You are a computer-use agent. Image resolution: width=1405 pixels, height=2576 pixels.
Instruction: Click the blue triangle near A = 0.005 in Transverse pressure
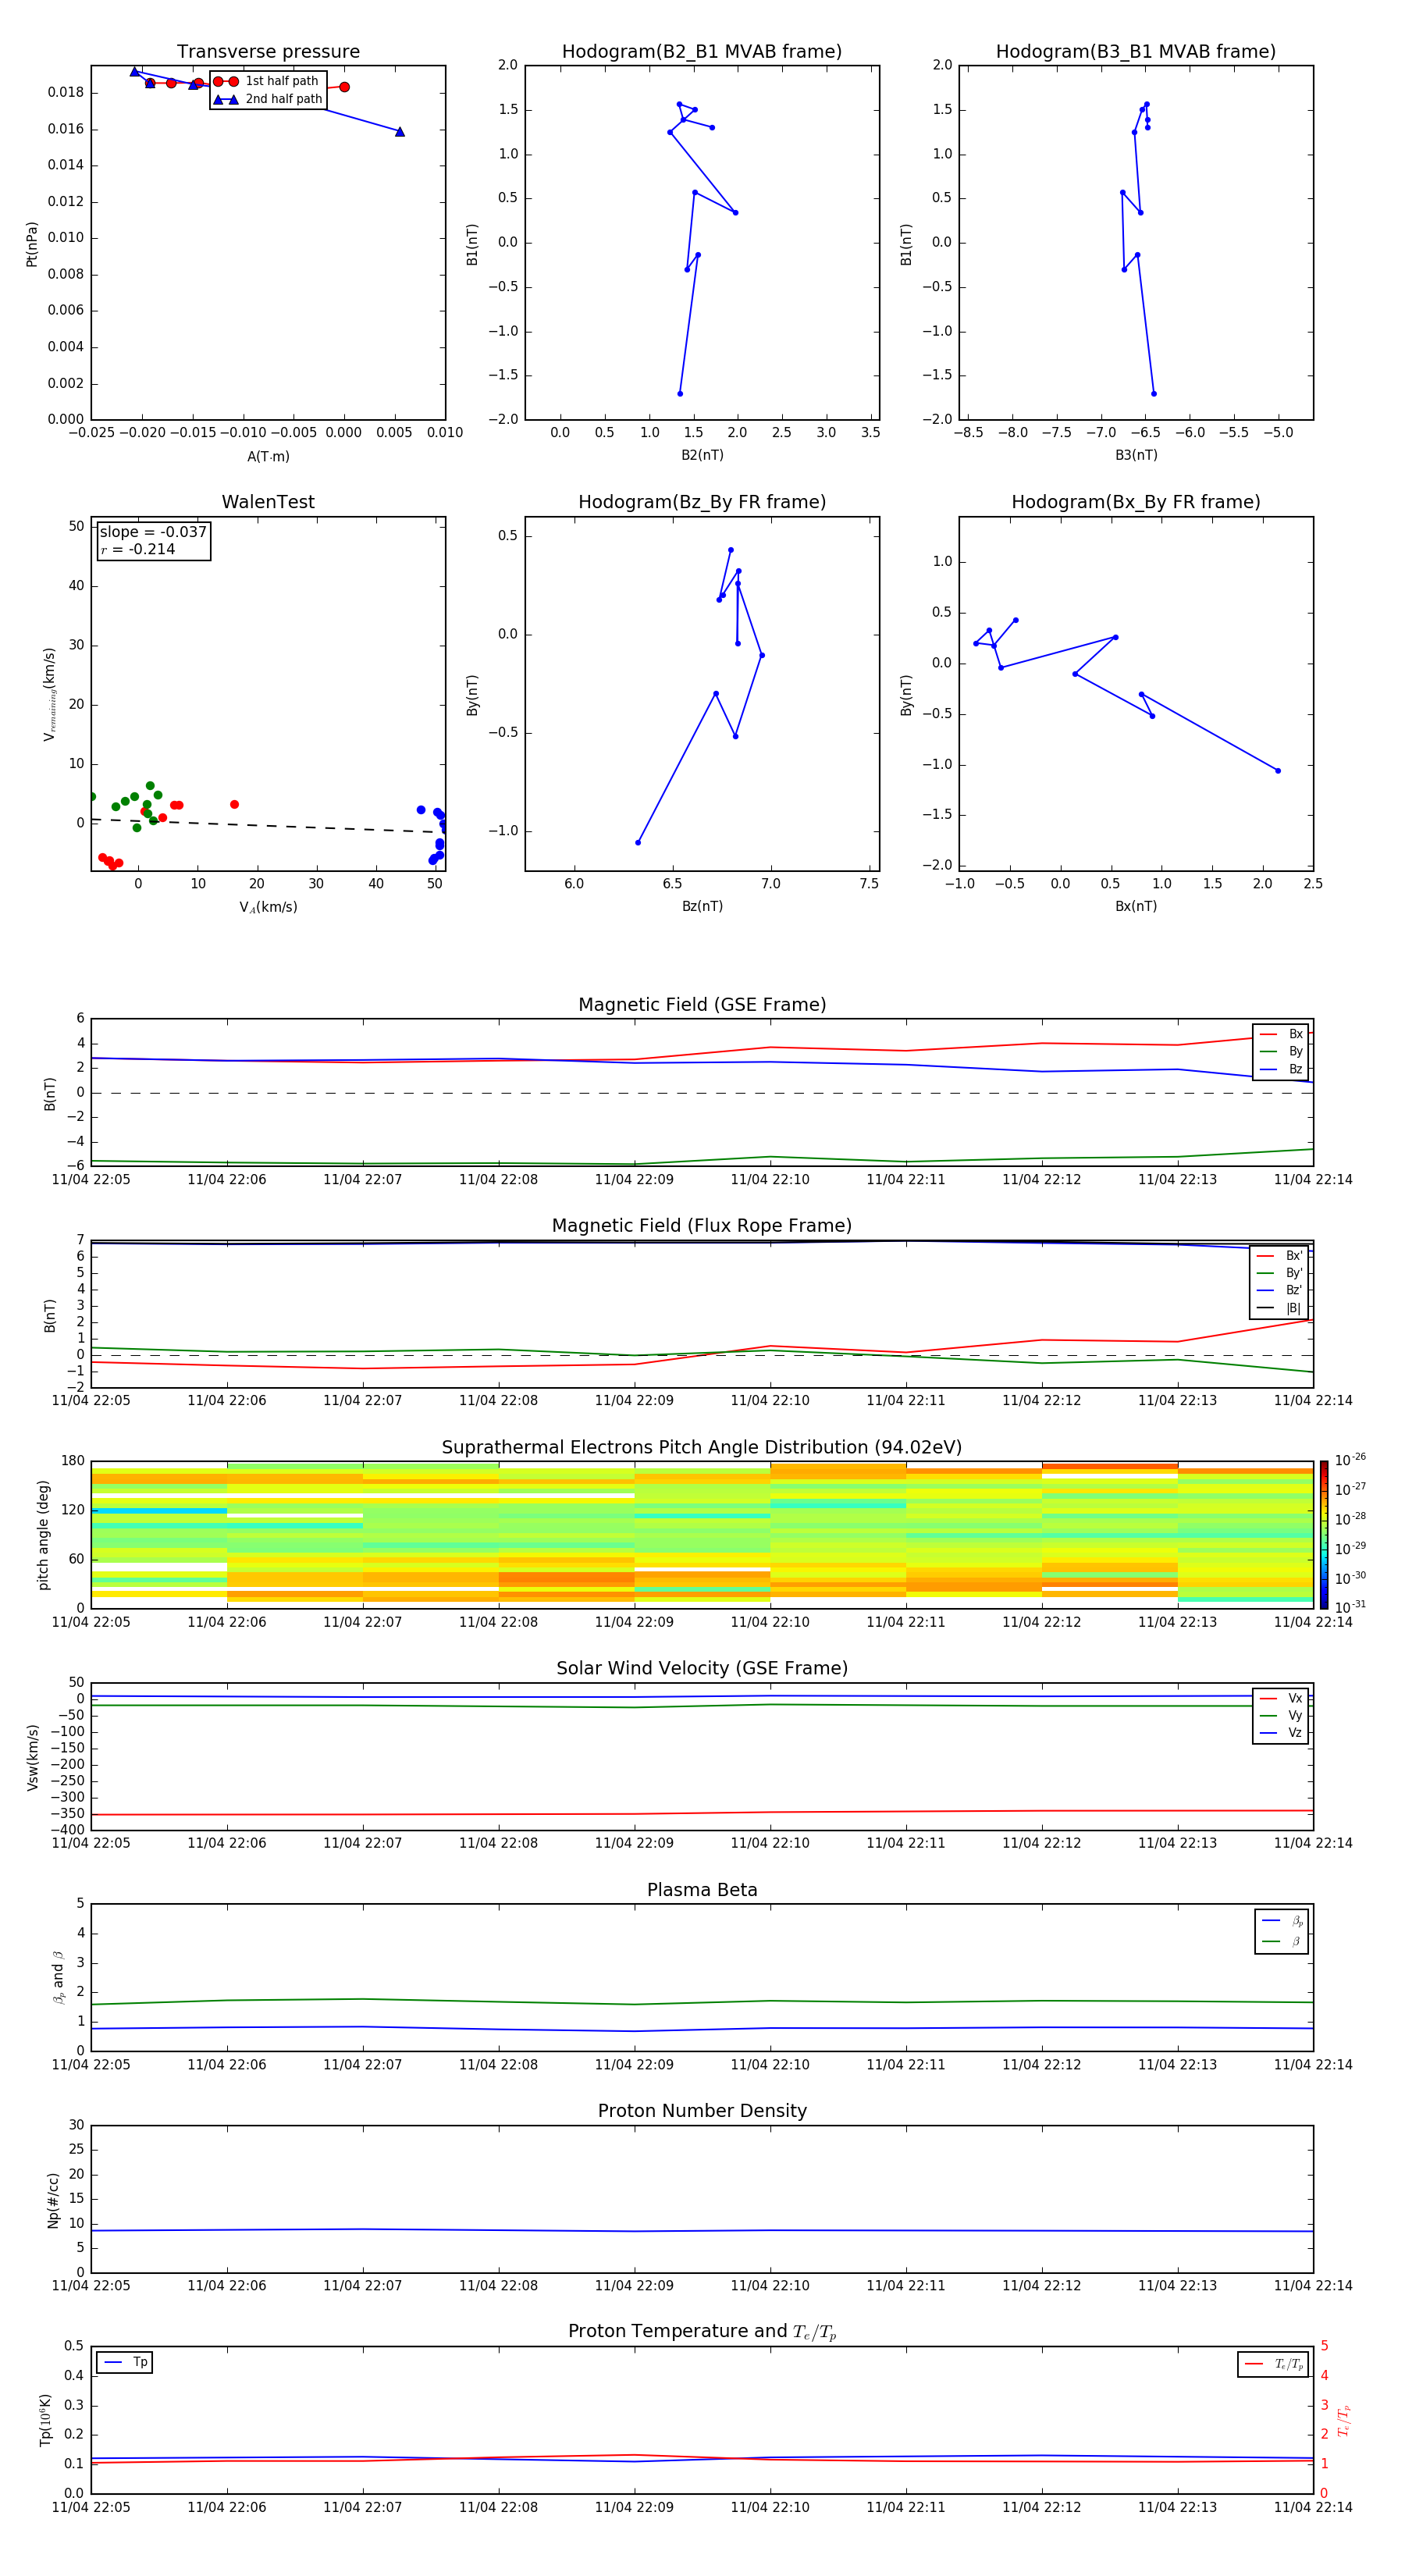coord(399,132)
